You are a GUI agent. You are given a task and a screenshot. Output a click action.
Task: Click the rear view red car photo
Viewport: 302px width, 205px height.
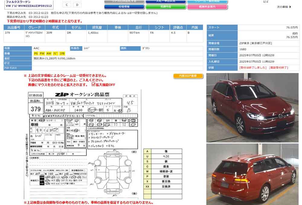pos(252,174)
